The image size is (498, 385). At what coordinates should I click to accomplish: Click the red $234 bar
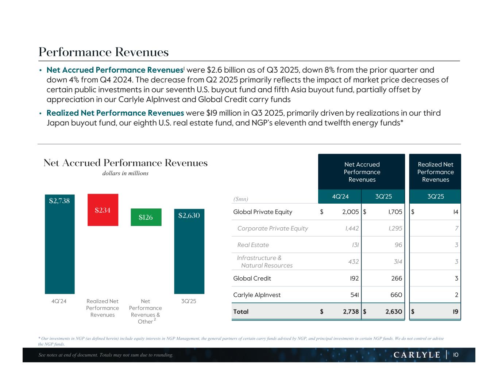point(103,210)
